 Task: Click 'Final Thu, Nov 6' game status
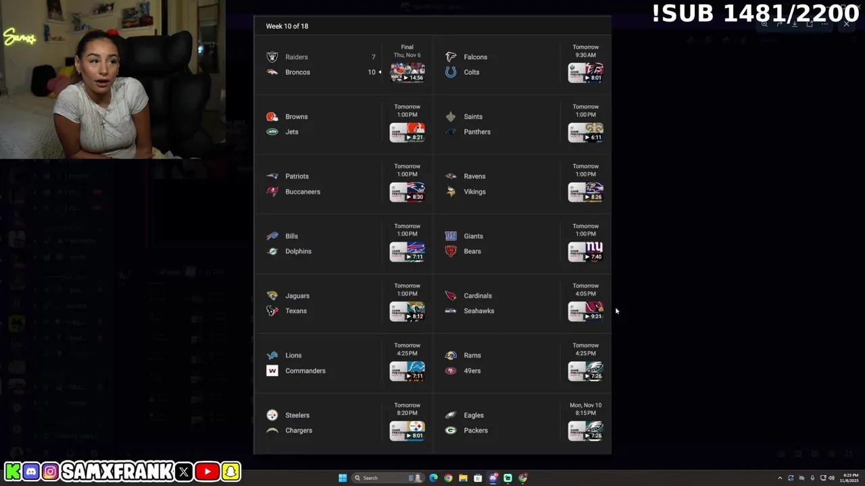point(407,51)
